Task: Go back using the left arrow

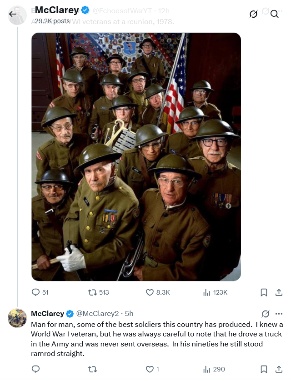Action: point(12,14)
